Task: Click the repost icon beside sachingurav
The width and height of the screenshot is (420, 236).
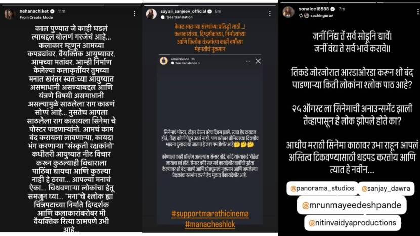Action: coord(301,16)
